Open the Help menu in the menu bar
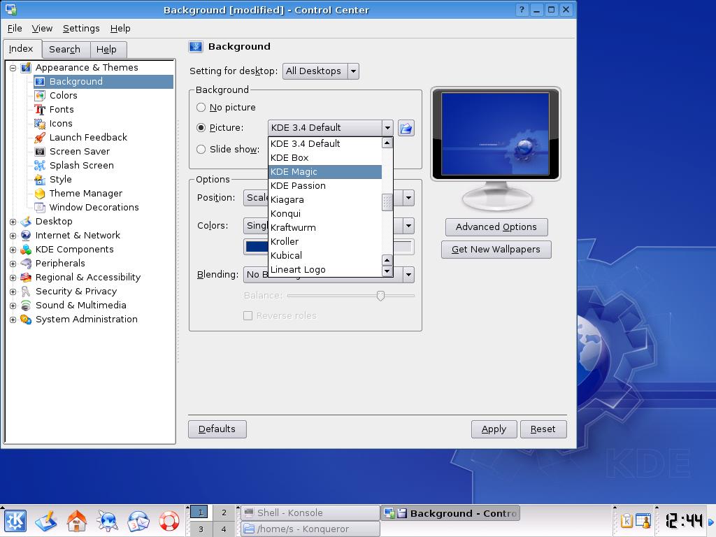This screenshot has height=537, width=716. coord(120,28)
